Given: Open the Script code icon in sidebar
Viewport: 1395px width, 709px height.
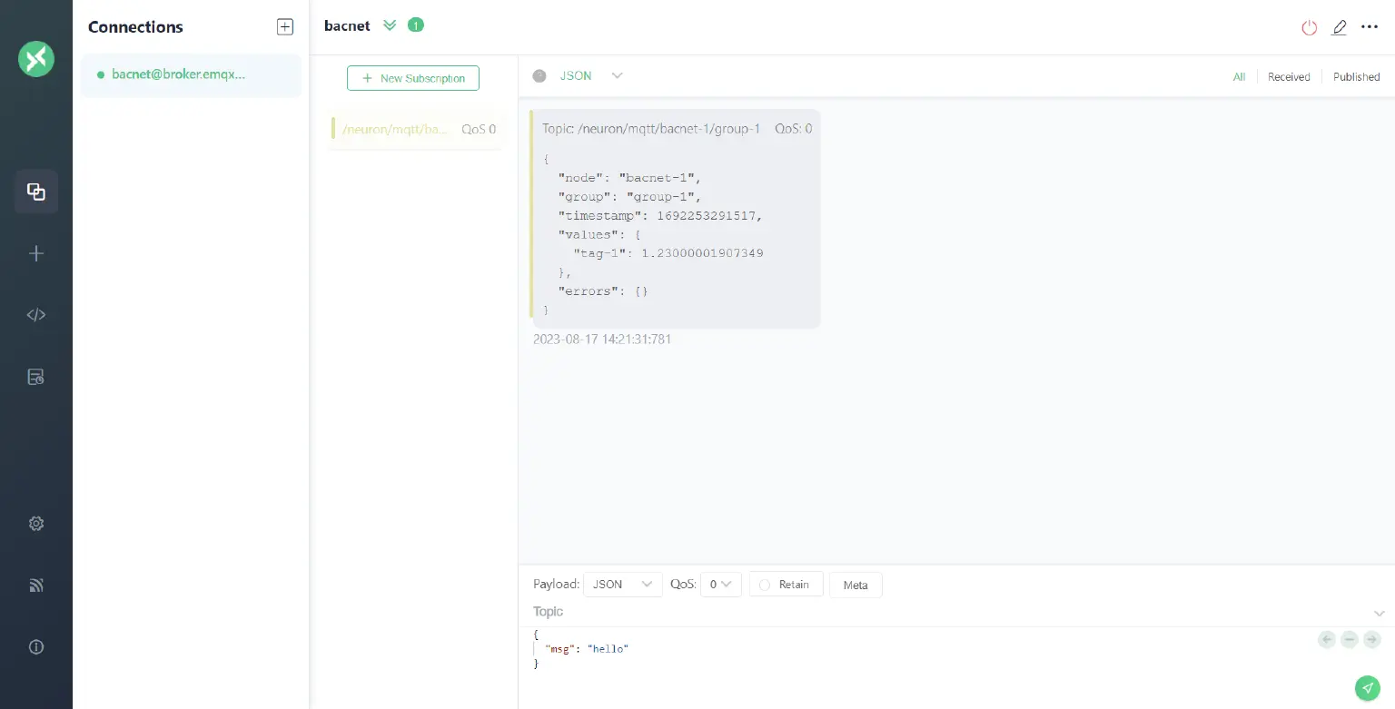Looking at the screenshot, I should click(36, 315).
